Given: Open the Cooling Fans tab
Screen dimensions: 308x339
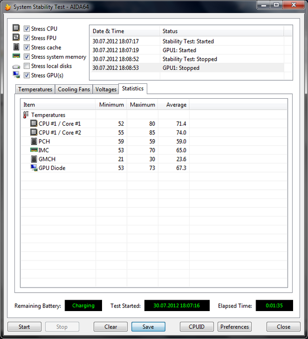Looking at the screenshot, I should click(74, 90).
